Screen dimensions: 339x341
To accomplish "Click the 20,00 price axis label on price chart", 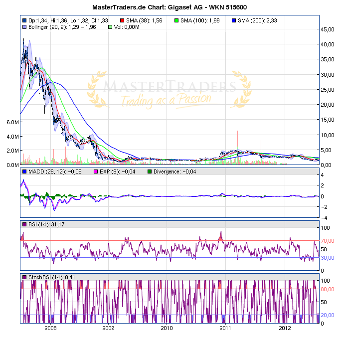I will 328,105.
